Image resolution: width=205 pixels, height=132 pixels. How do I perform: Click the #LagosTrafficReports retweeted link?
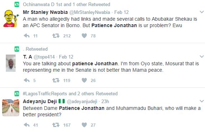[x=45, y=93]
